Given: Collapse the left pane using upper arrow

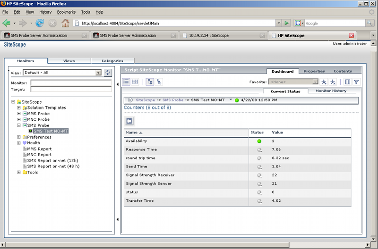Looking at the screenshot, I should [x=117, y=84].
